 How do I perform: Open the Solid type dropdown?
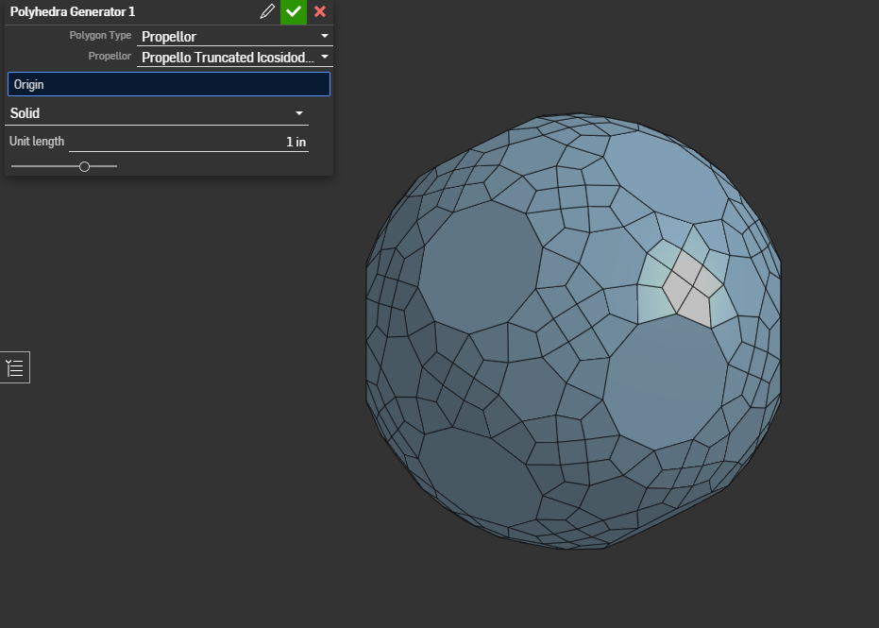click(157, 112)
